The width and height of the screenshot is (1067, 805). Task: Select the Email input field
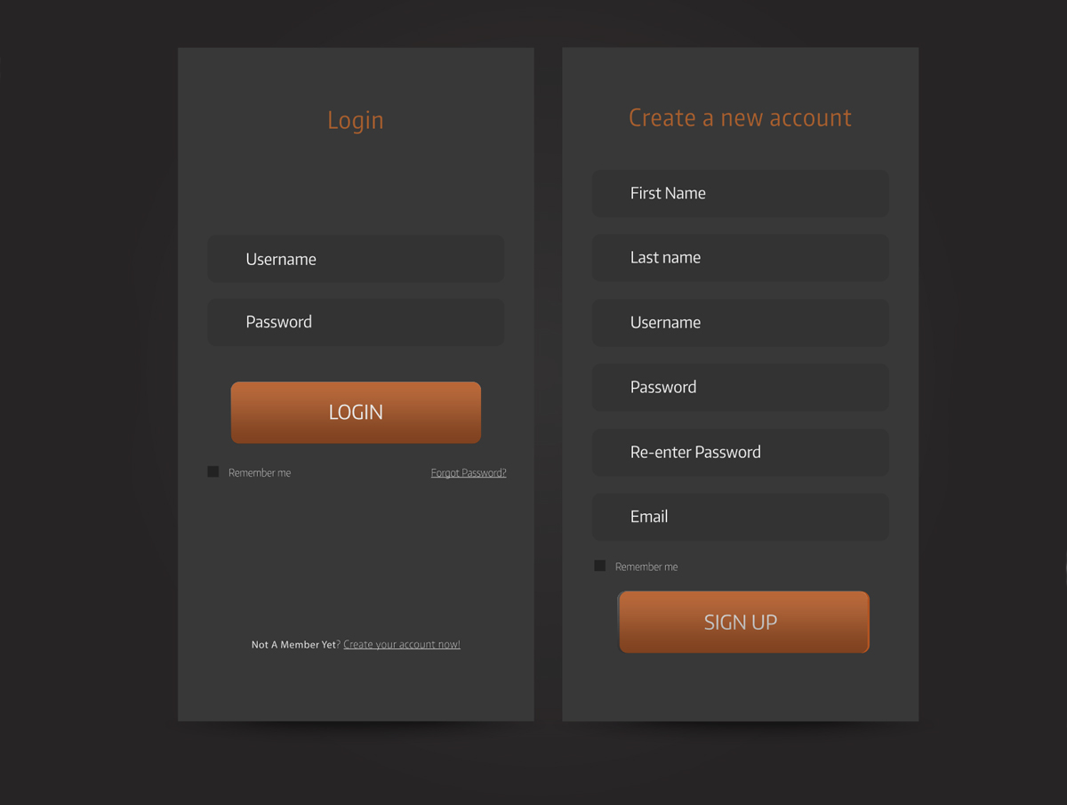[741, 517]
